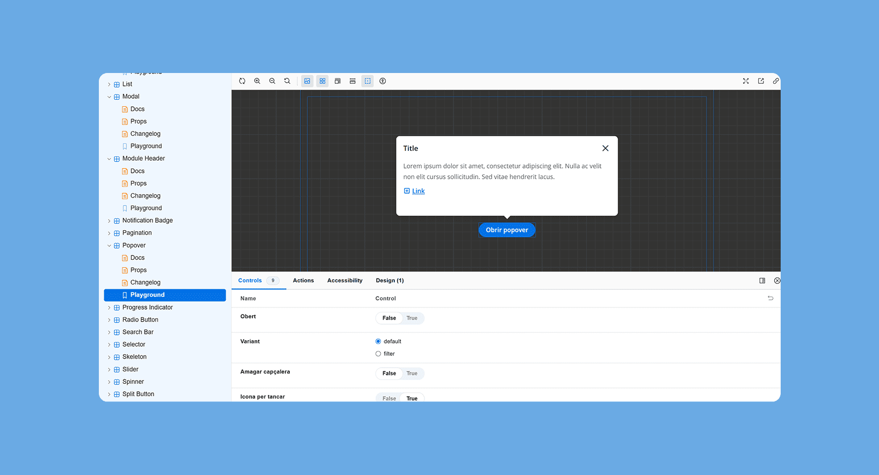Toggle the grid view icon

(322, 81)
